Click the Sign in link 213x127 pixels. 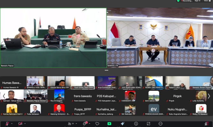197,1
